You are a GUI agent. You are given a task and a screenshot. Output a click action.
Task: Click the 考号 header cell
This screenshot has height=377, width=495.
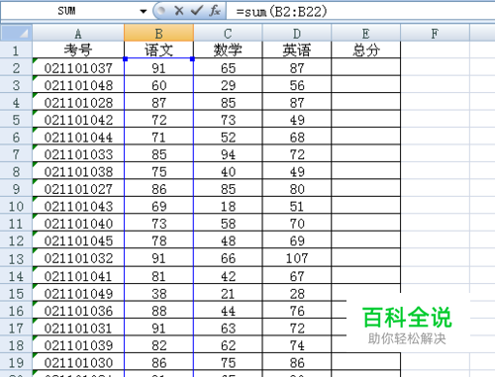click(78, 50)
